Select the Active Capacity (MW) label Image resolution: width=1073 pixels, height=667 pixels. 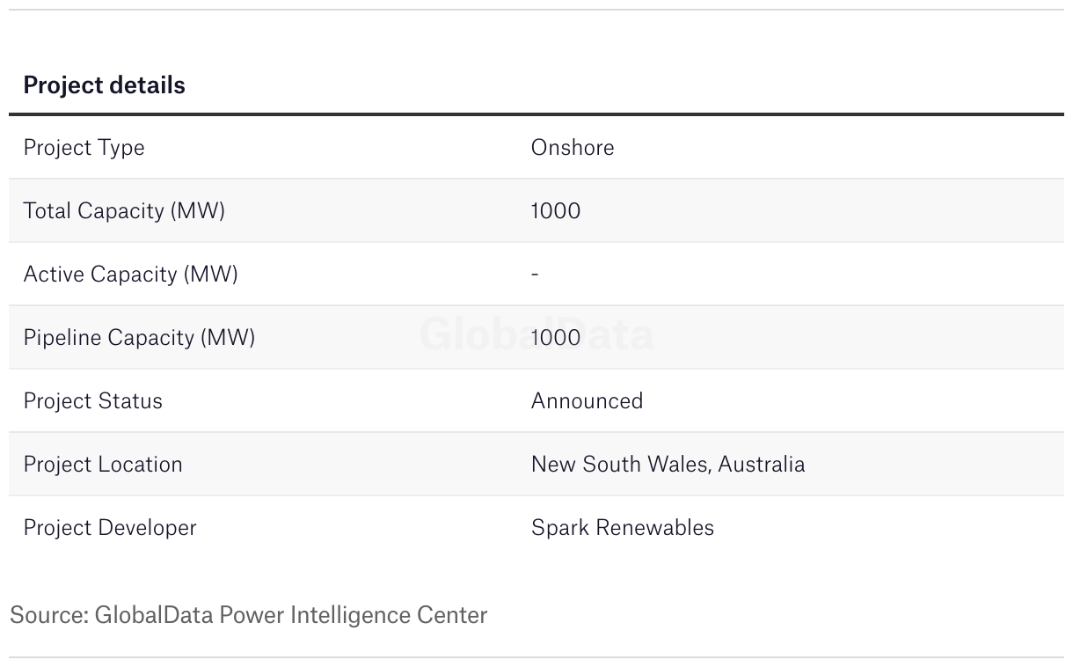coord(130,274)
